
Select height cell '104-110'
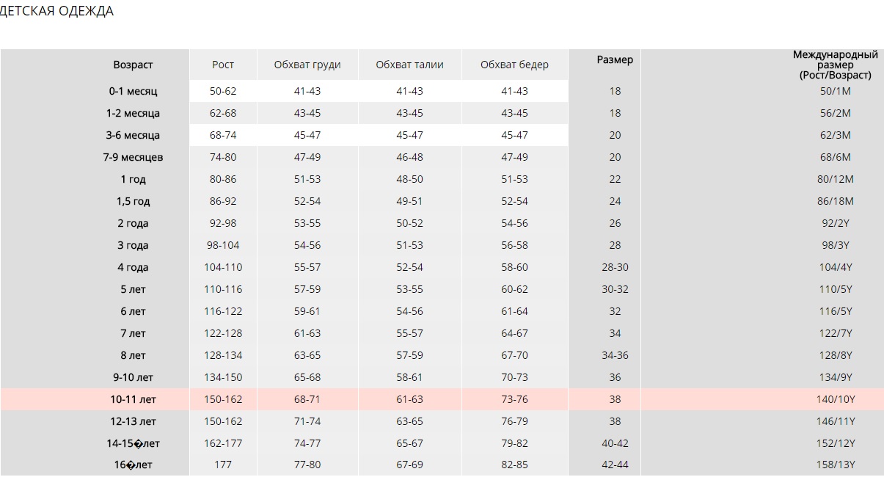[x=223, y=267]
